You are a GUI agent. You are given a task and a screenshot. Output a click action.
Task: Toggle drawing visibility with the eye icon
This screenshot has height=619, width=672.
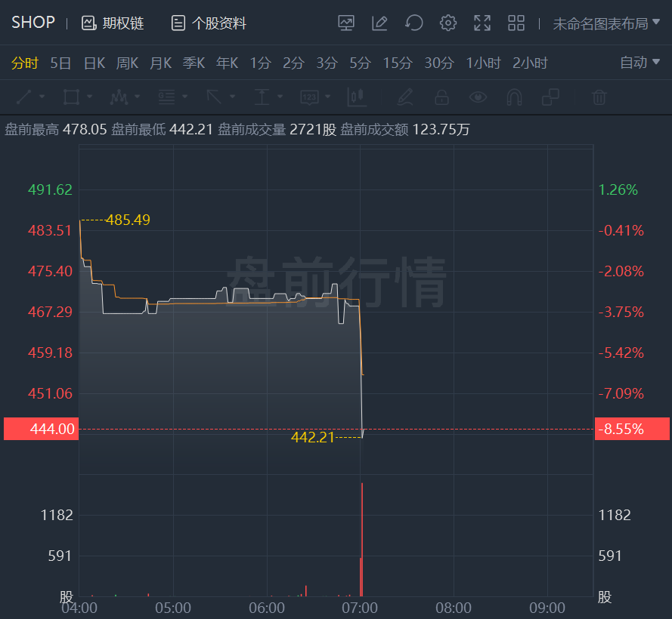pyautogui.click(x=478, y=97)
